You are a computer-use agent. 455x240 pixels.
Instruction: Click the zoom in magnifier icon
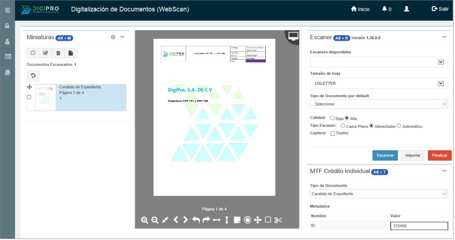click(144, 220)
